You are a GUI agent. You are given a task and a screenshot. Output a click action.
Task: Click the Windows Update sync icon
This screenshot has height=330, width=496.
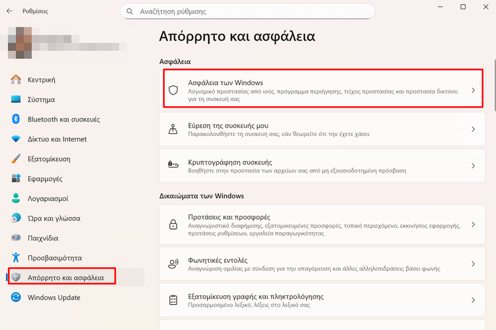tap(17, 298)
